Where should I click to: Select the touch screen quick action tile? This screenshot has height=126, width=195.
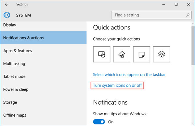pyautogui.click(x=102, y=54)
